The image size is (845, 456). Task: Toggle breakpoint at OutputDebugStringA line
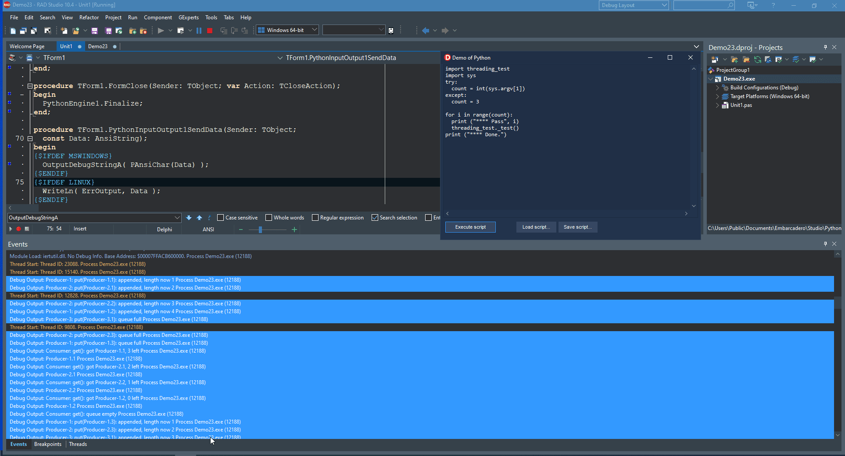[x=10, y=164]
